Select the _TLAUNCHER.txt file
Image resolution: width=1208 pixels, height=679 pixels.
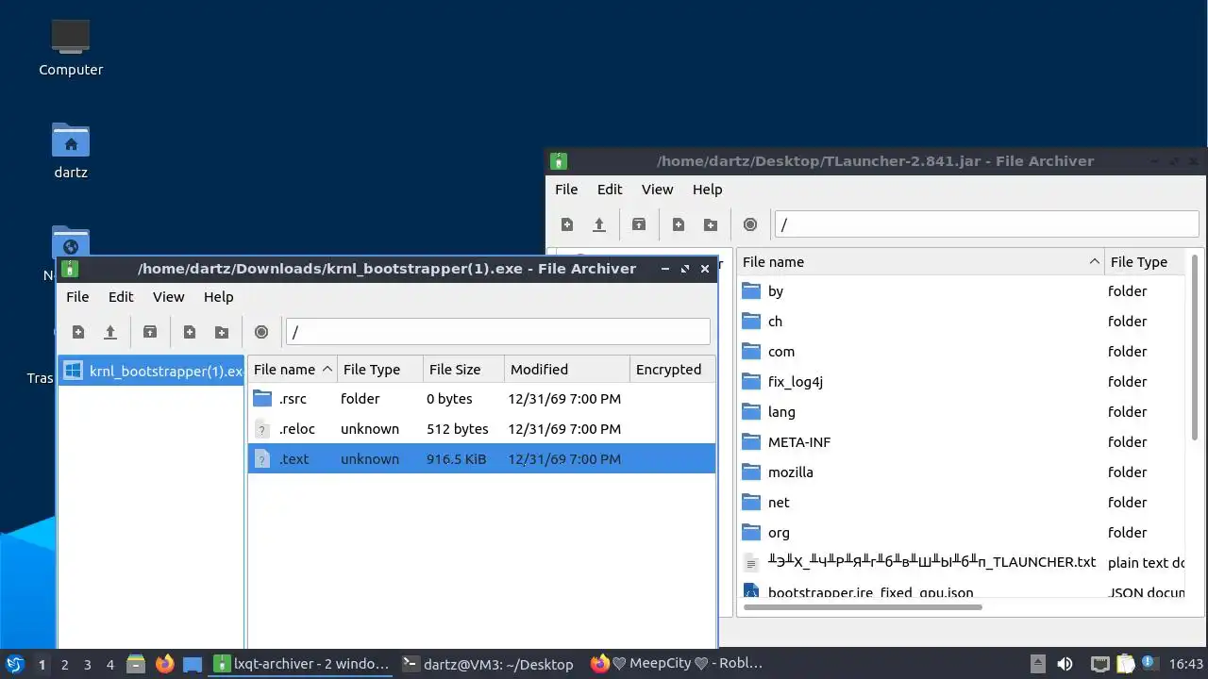(x=961, y=562)
